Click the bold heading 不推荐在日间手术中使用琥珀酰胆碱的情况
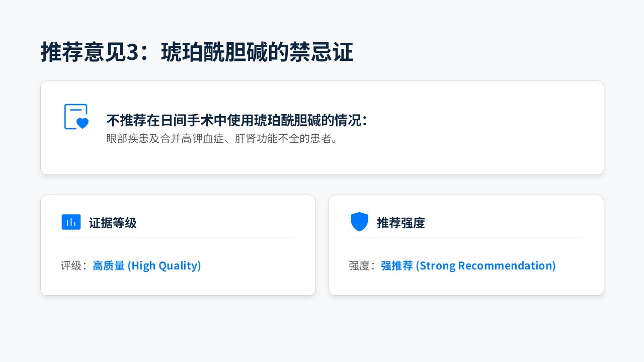 (x=236, y=121)
